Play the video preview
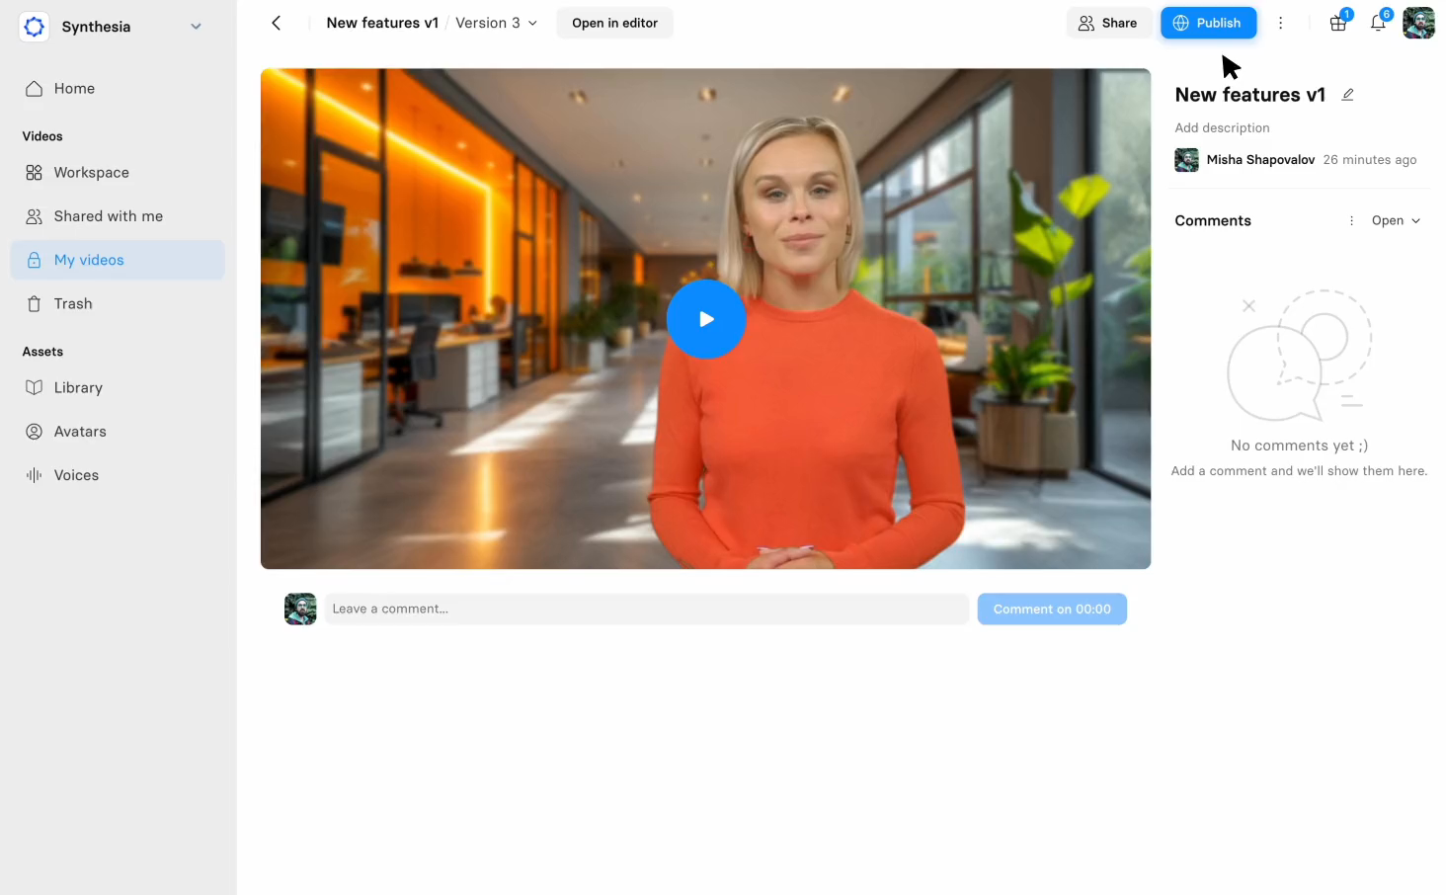Image resolution: width=1446 pixels, height=895 pixels. (705, 319)
